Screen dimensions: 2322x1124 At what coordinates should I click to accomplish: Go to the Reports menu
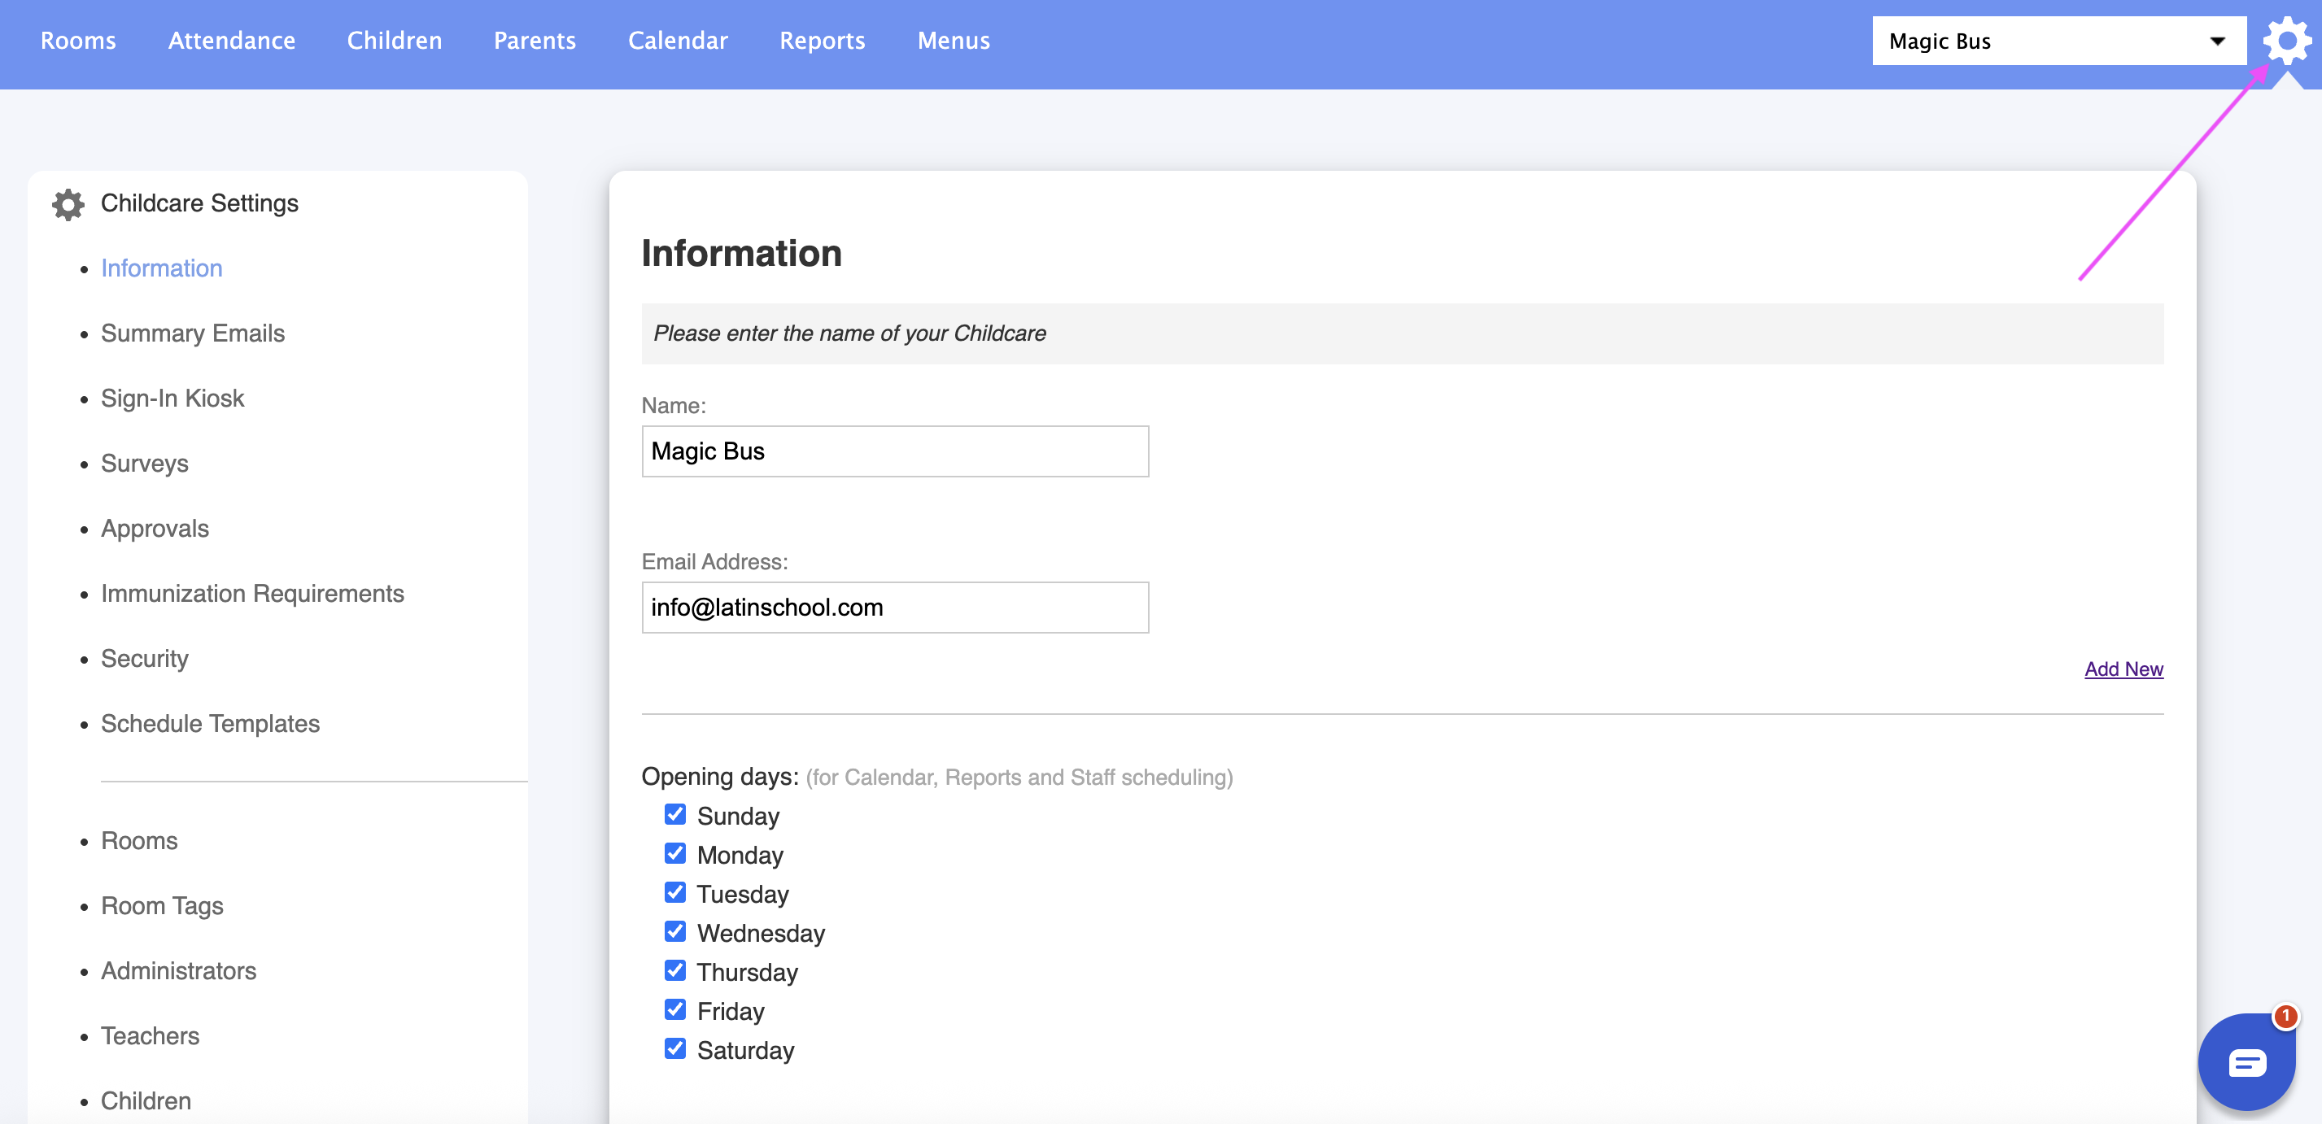pos(821,41)
